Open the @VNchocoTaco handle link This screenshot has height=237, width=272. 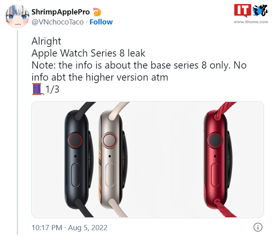[58, 22]
